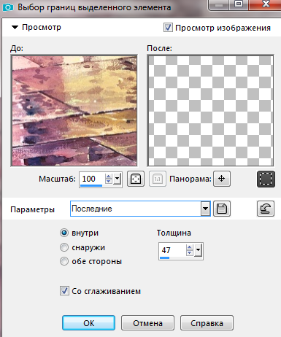Open help via the Справка button

[x=207, y=323]
